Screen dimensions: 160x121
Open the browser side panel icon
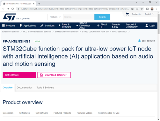point(147,9)
